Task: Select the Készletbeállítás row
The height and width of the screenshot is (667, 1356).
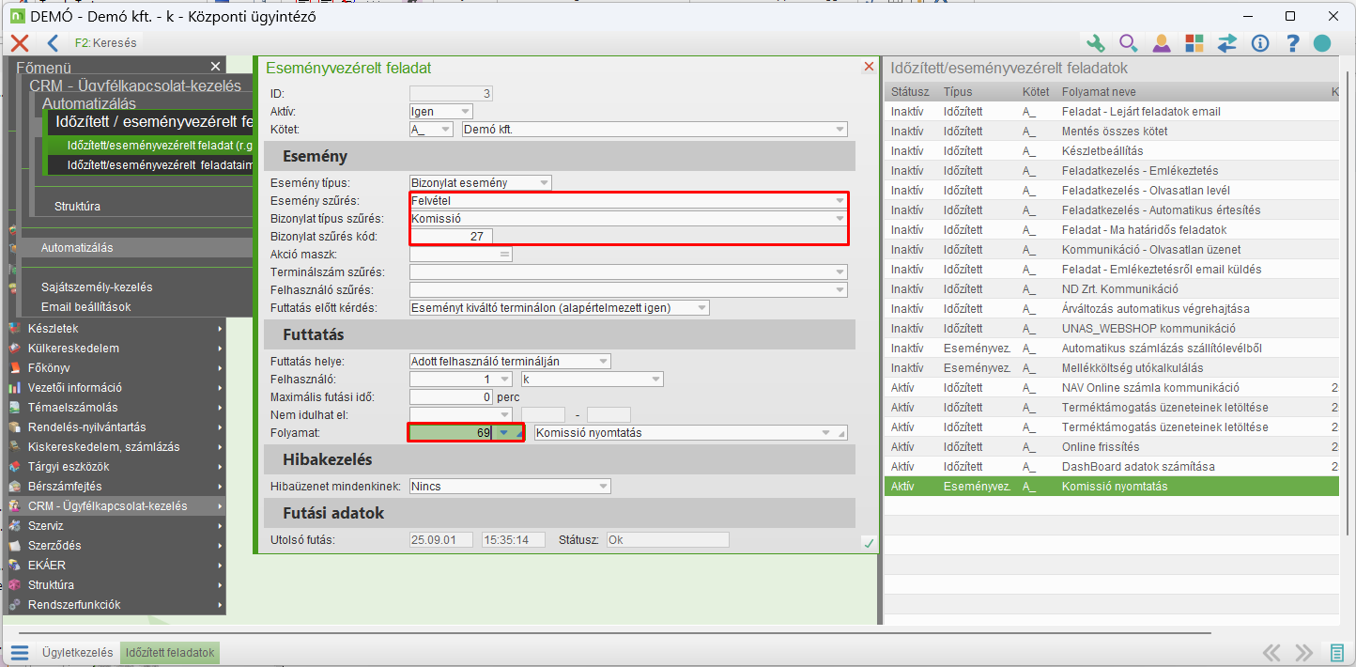Action: coord(1112,151)
